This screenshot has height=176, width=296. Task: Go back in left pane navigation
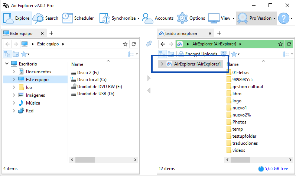click(7, 44)
